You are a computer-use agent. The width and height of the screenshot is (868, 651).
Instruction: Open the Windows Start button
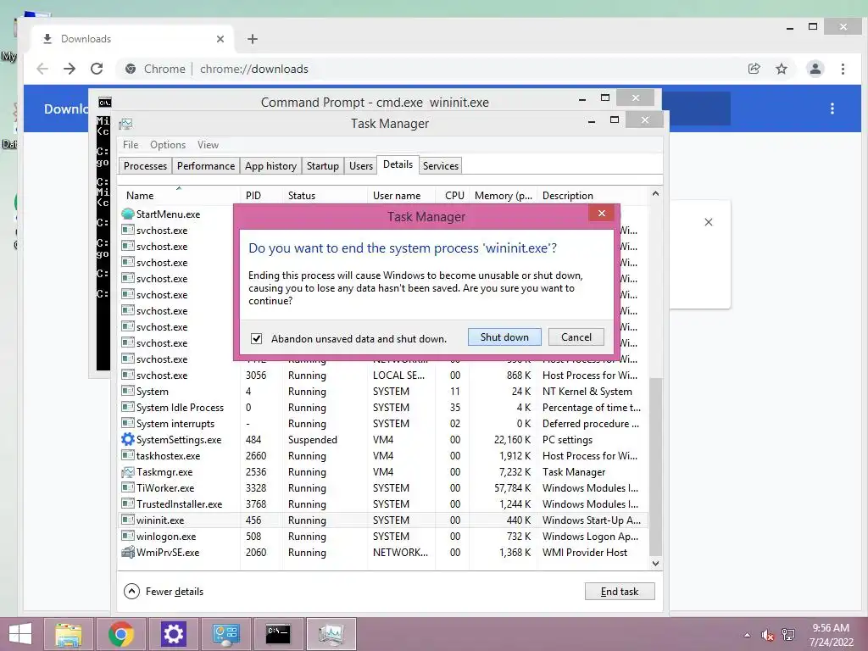(x=20, y=634)
